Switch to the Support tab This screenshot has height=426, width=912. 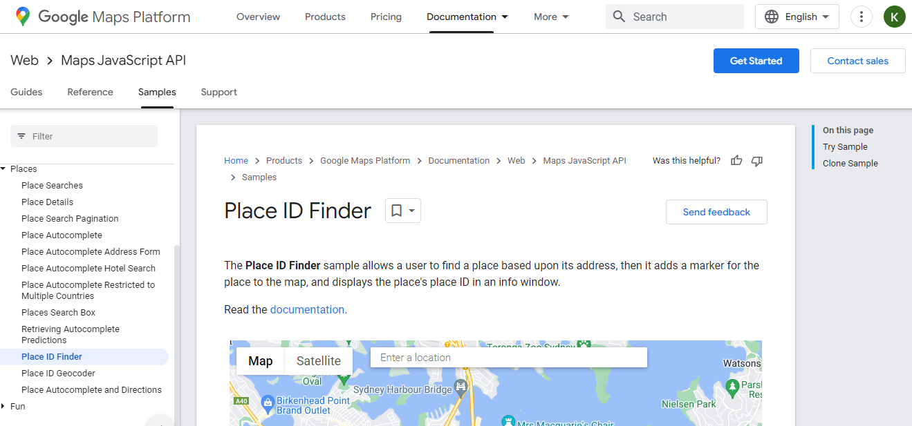point(219,92)
